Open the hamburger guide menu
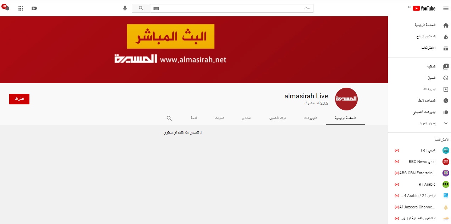The height and width of the screenshot is (224, 451). (x=446, y=8)
